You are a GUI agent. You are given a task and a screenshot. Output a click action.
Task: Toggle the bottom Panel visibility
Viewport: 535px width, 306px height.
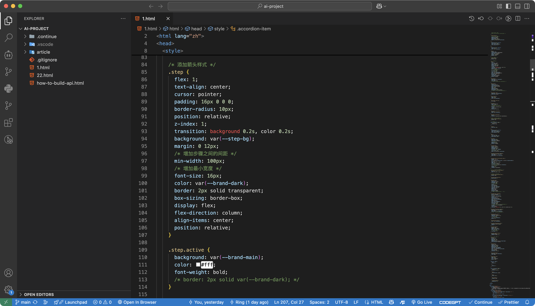[518, 6]
